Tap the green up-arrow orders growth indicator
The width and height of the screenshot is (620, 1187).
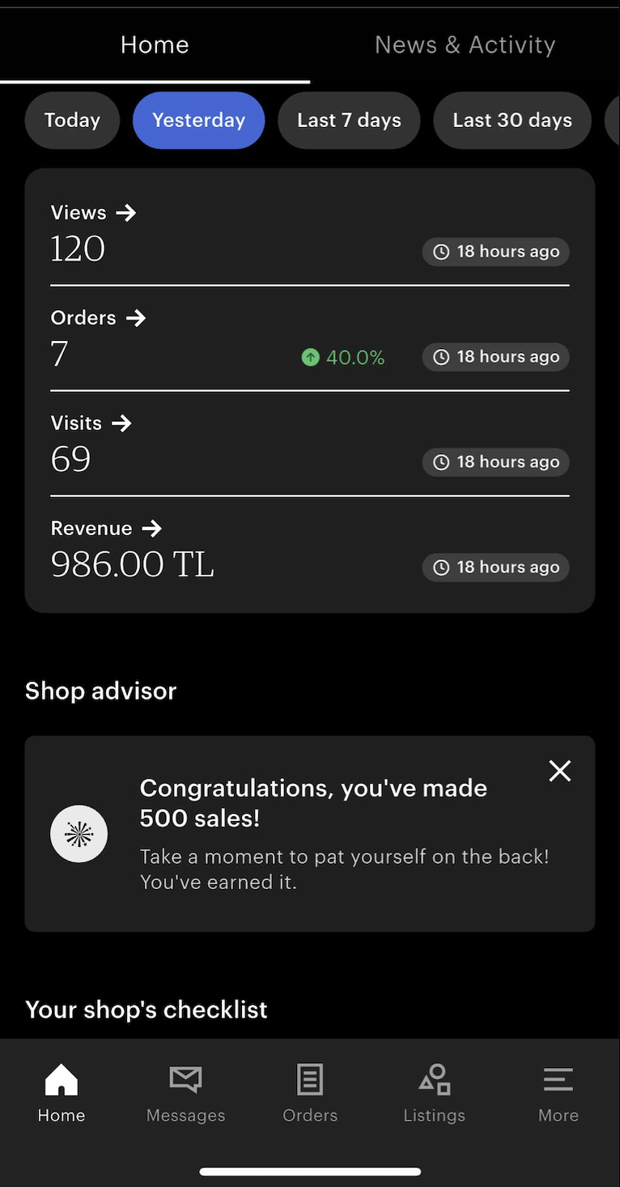pyautogui.click(x=311, y=357)
